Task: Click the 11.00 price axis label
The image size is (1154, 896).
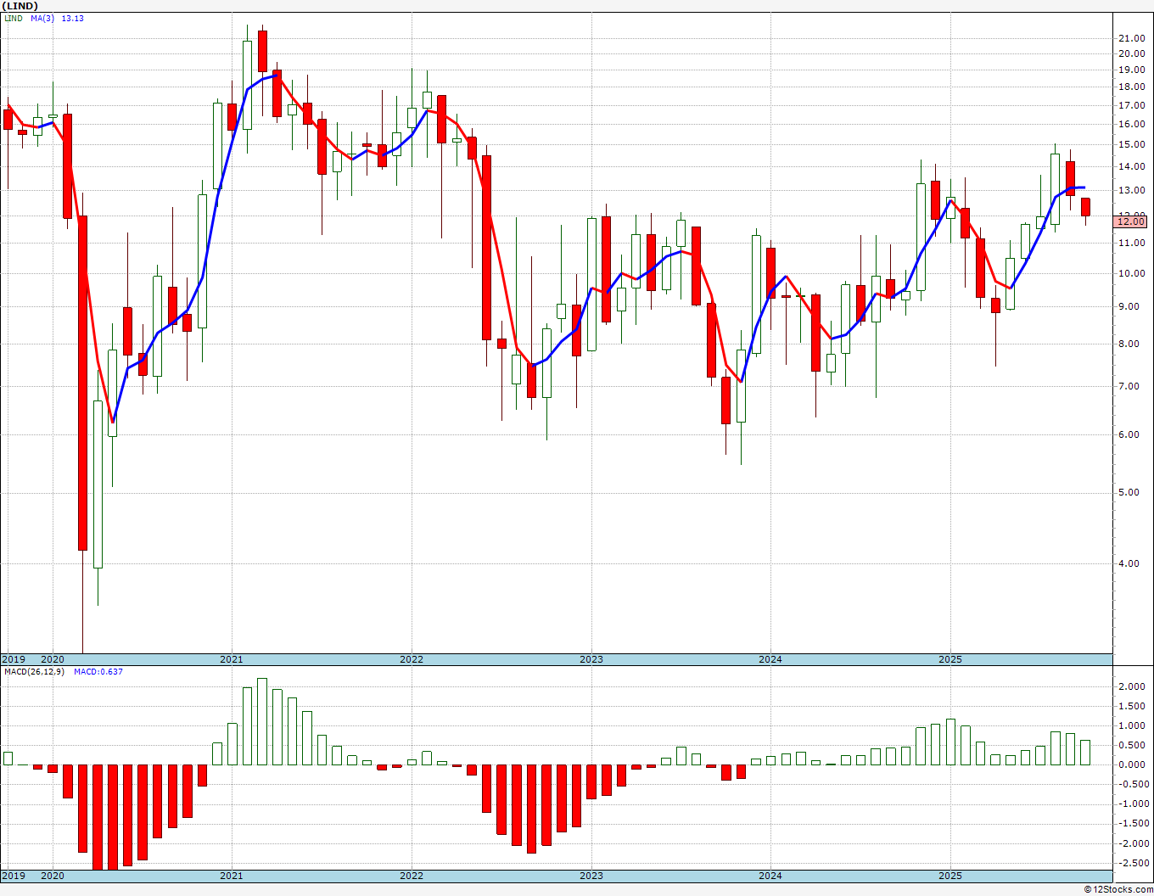Action: (x=1131, y=244)
